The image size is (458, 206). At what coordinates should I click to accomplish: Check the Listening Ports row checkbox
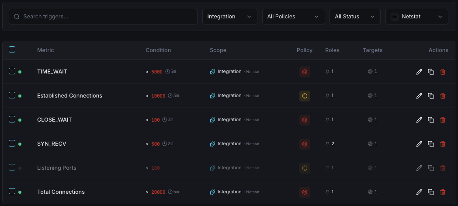pyautogui.click(x=12, y=167)
